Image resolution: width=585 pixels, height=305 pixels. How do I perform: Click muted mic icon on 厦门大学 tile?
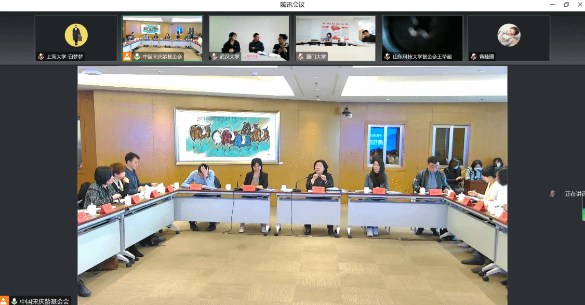click(x=301, y=57)
